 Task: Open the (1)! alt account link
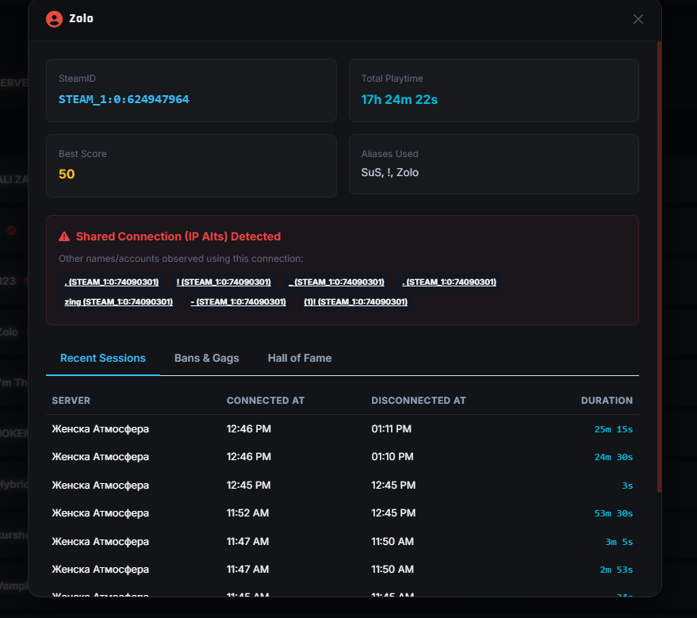click(355, 302)
